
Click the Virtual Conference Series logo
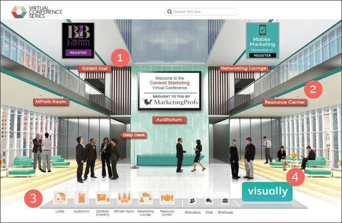pos(37,12)
